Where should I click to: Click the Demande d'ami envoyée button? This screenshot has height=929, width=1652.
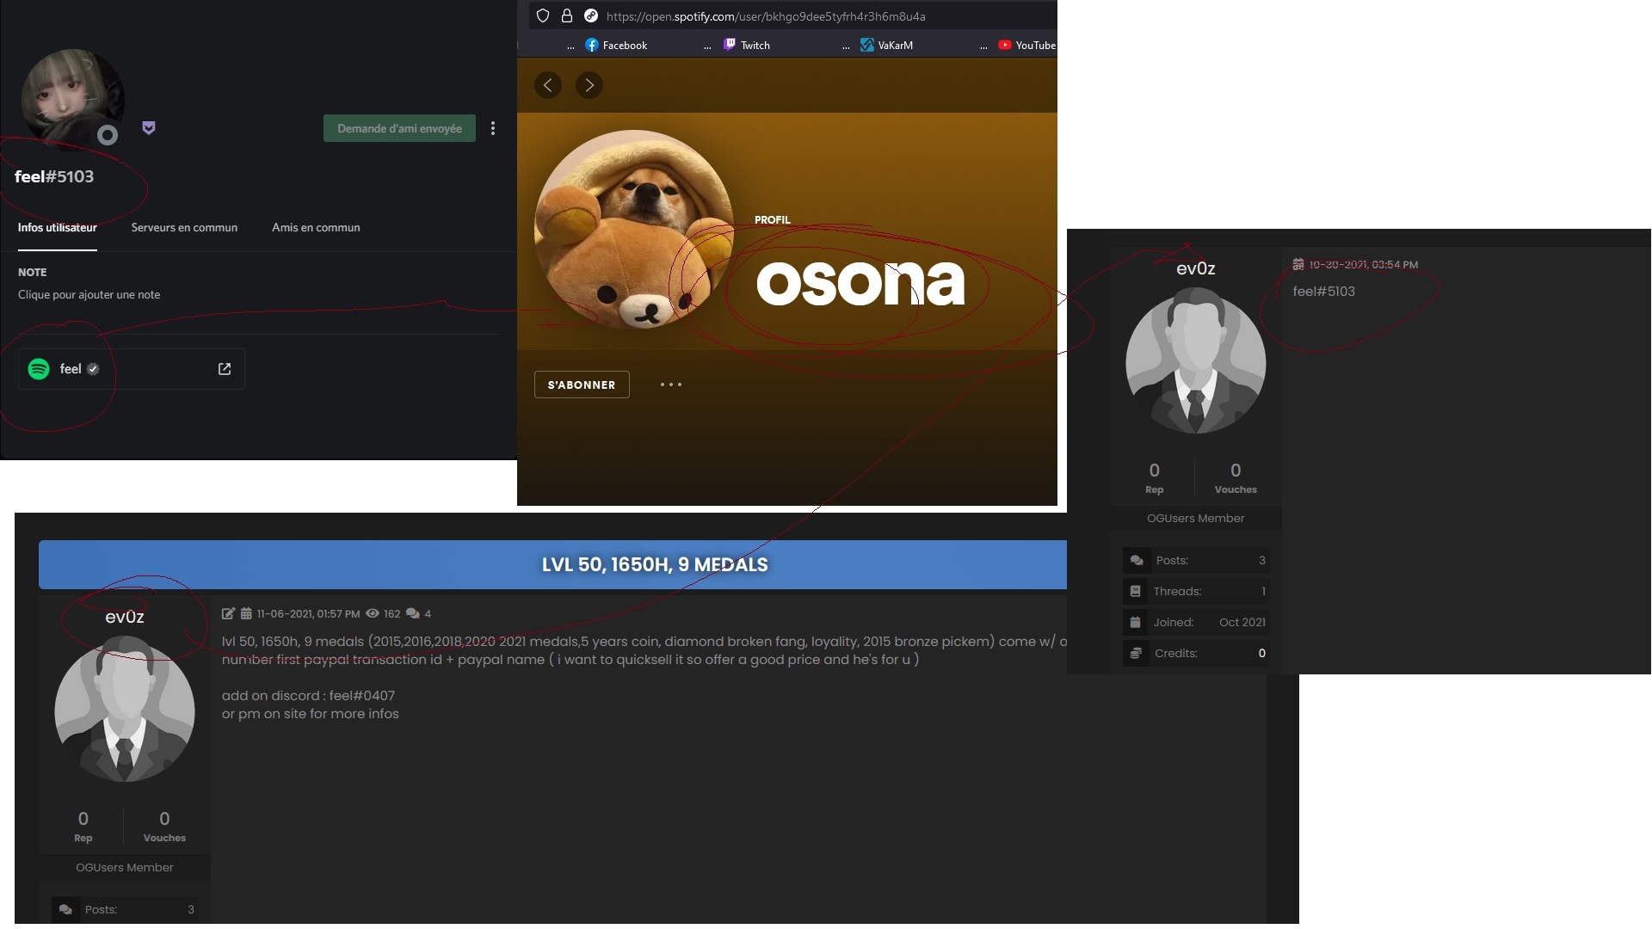[399, 128]
